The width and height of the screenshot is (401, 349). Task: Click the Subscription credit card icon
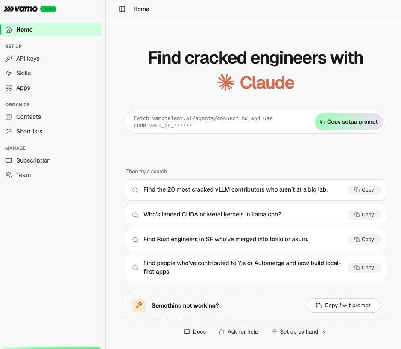pos(9,160)
